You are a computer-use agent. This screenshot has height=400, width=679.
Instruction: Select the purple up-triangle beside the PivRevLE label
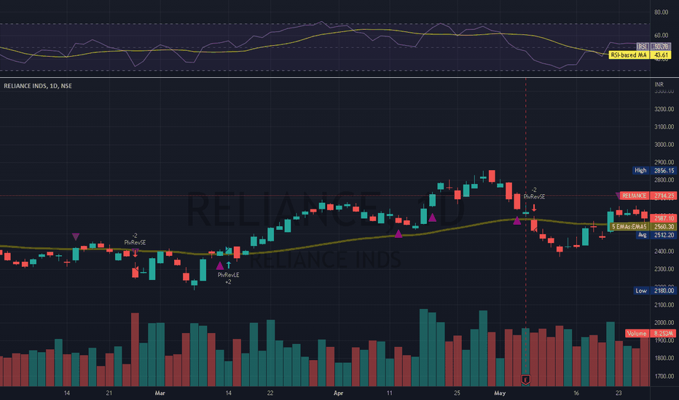tap(220, 265)
